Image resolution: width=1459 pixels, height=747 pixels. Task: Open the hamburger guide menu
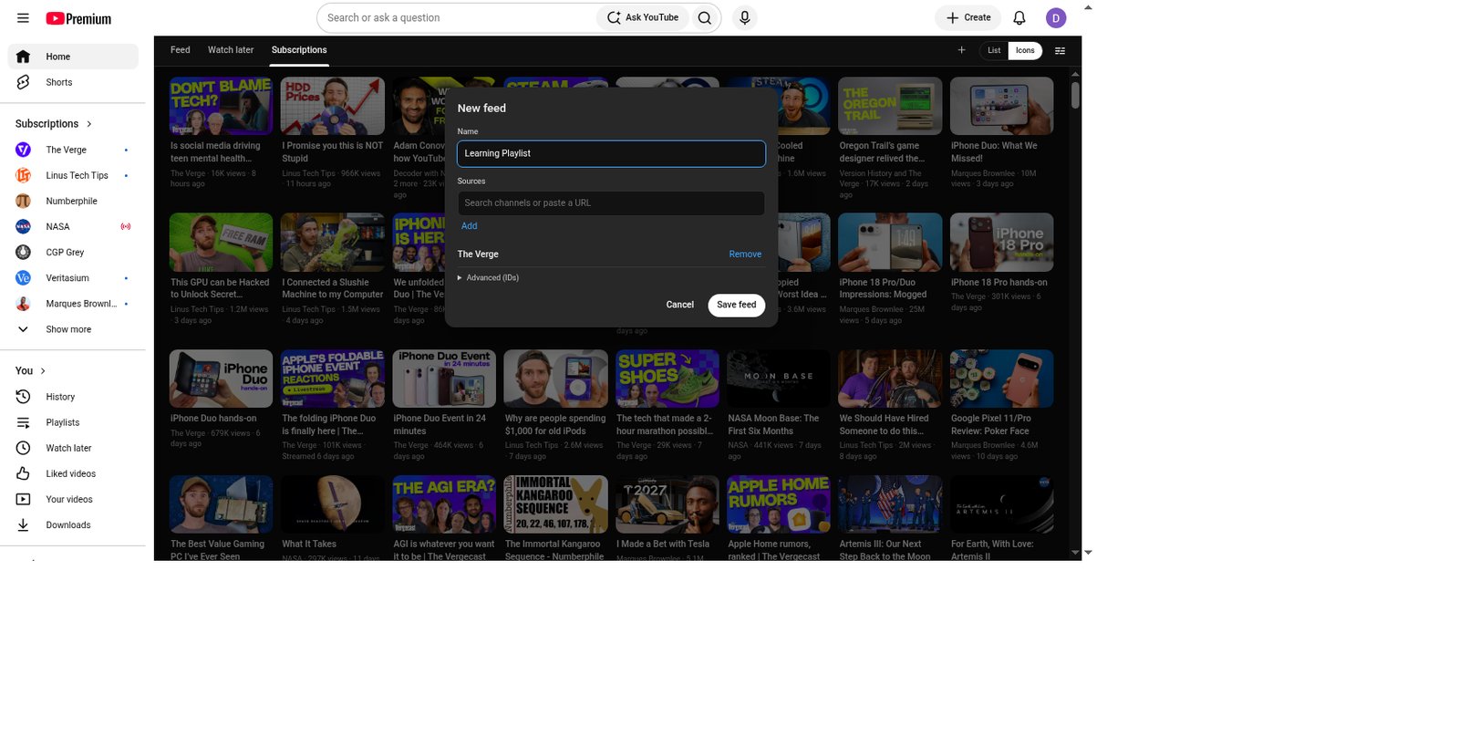[x=23, y=17]
